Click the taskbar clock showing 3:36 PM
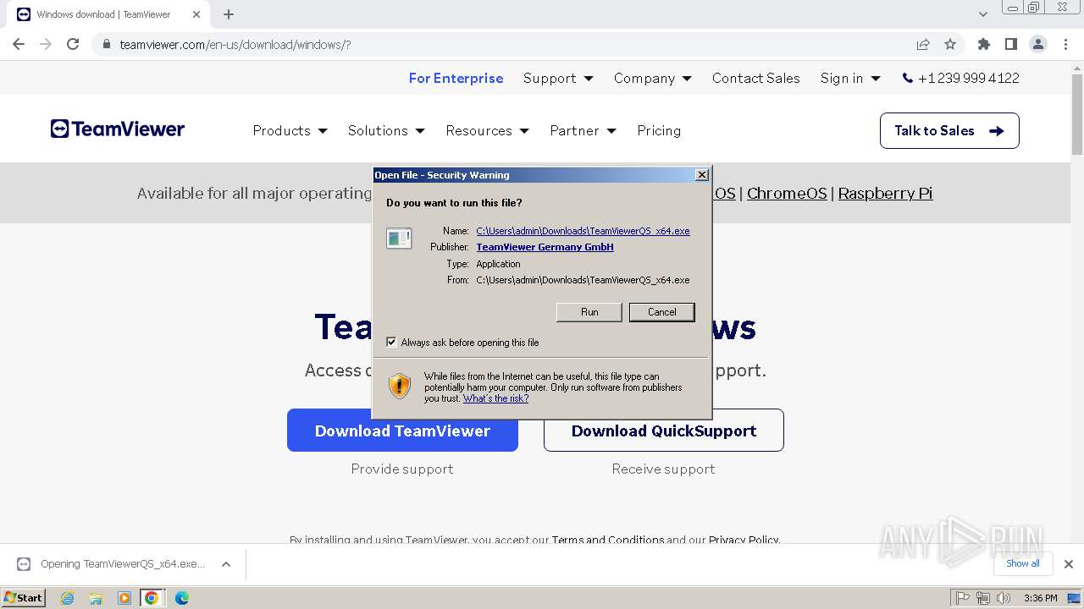Viewport: 1084px width, 609px height. pyautogui.click(x=1040, y=598)
